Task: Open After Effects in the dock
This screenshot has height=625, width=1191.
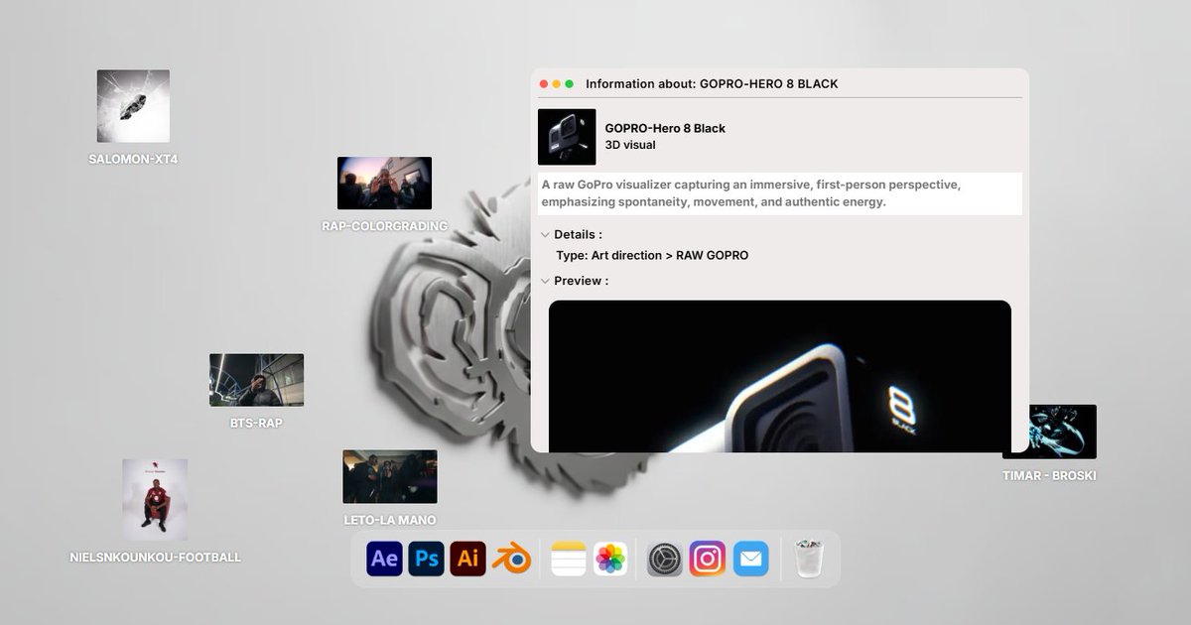Action: [384, 559]
